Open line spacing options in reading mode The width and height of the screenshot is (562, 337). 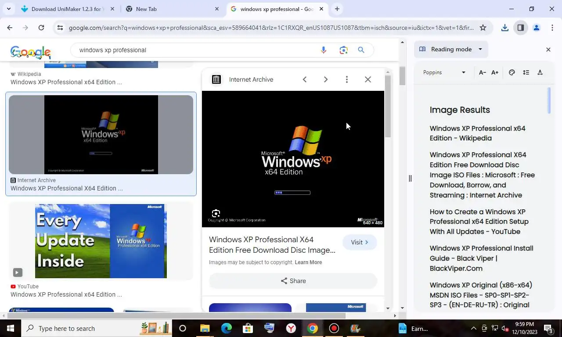point(526,72)
